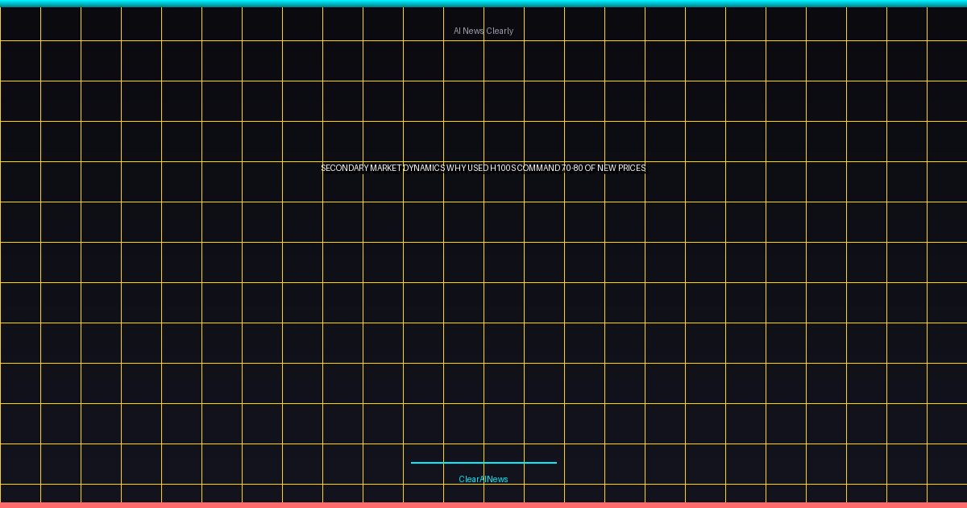967x508 pixels.
Task: Click the word "PRICES" ending the headline
Action: point(631,168)
